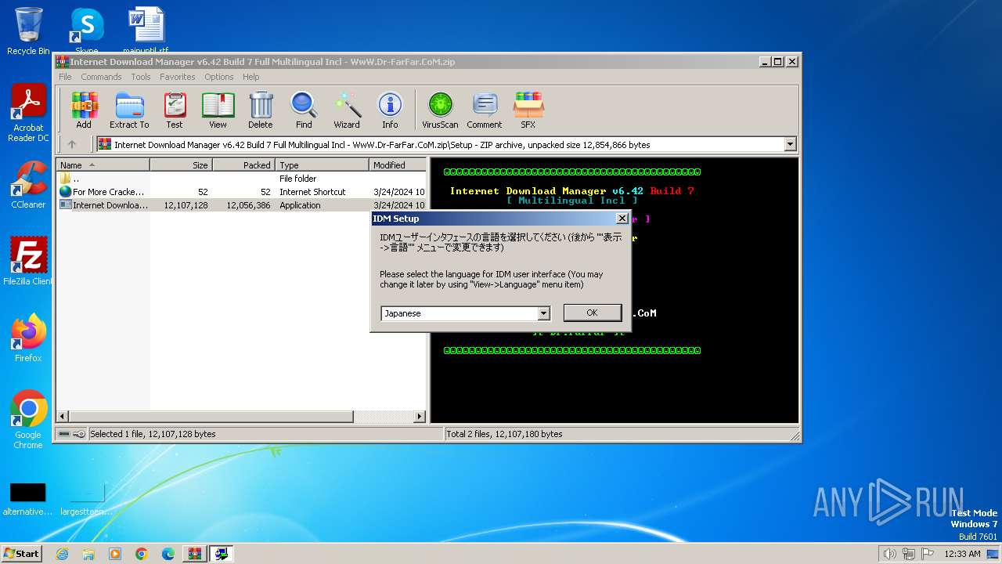1002x564 pixels.
Task: Launch the Wizard wand icon
Action: [347, 110]
